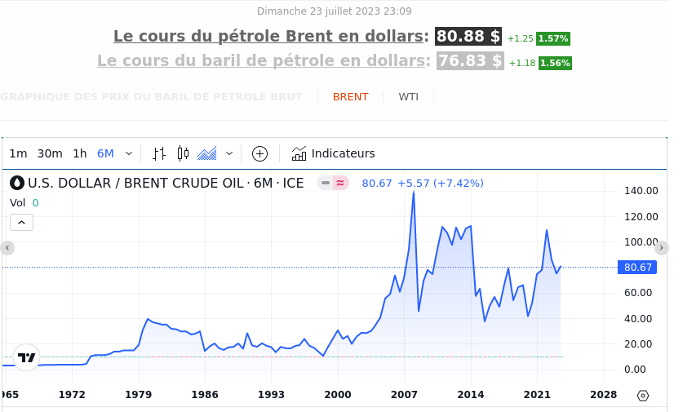Switch to the WTI tab
683x412 pixels.
tap(408, 97)
